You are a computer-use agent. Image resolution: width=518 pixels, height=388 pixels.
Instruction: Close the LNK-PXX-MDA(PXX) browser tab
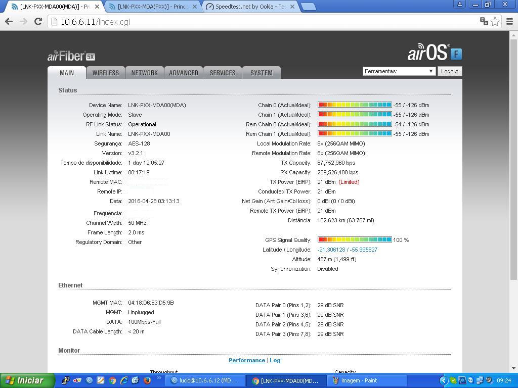coord(195,7)
